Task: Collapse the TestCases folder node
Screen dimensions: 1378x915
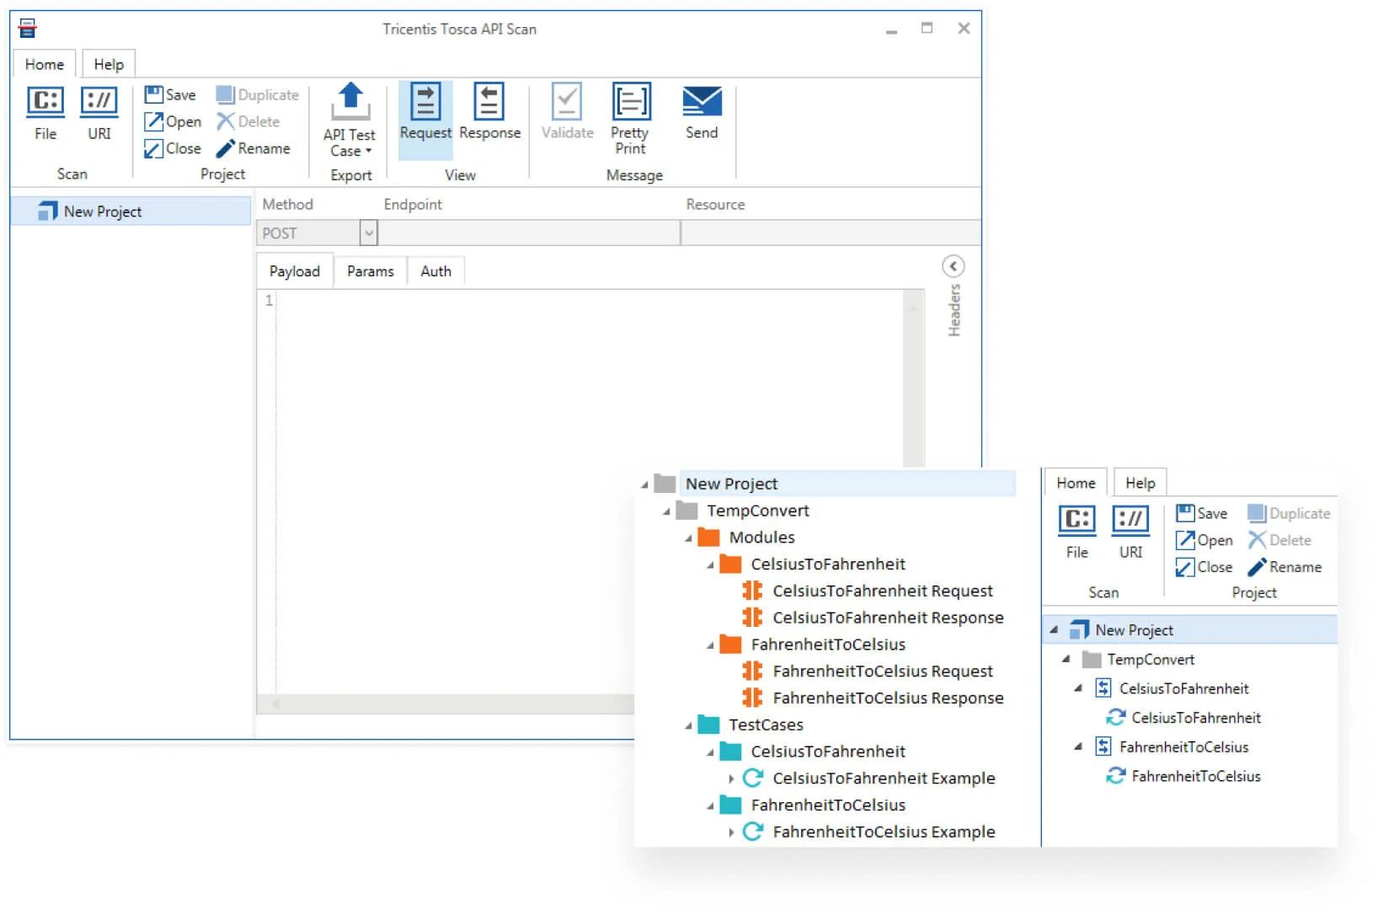Action: [x=689, y=725]
